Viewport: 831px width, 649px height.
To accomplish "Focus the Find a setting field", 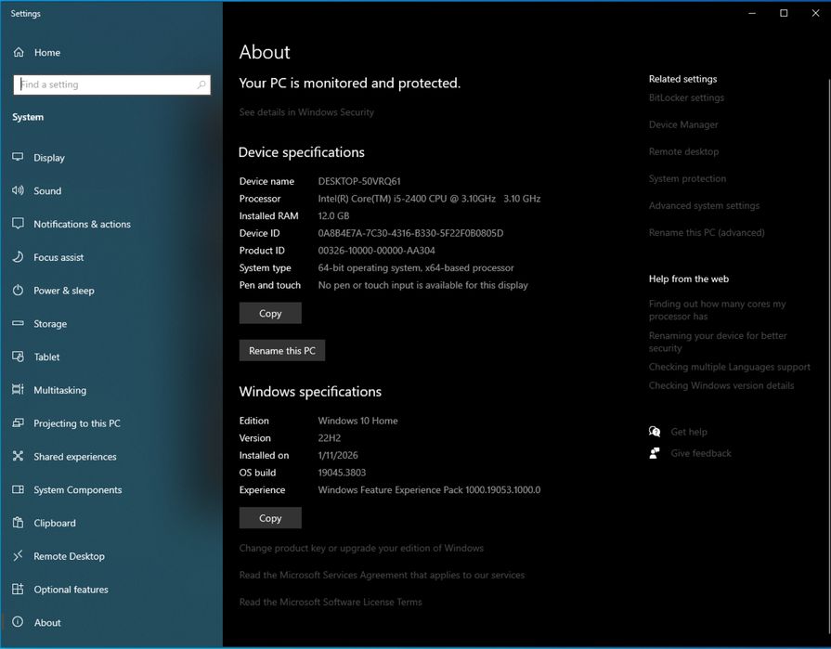I will (x=111, y=84).
